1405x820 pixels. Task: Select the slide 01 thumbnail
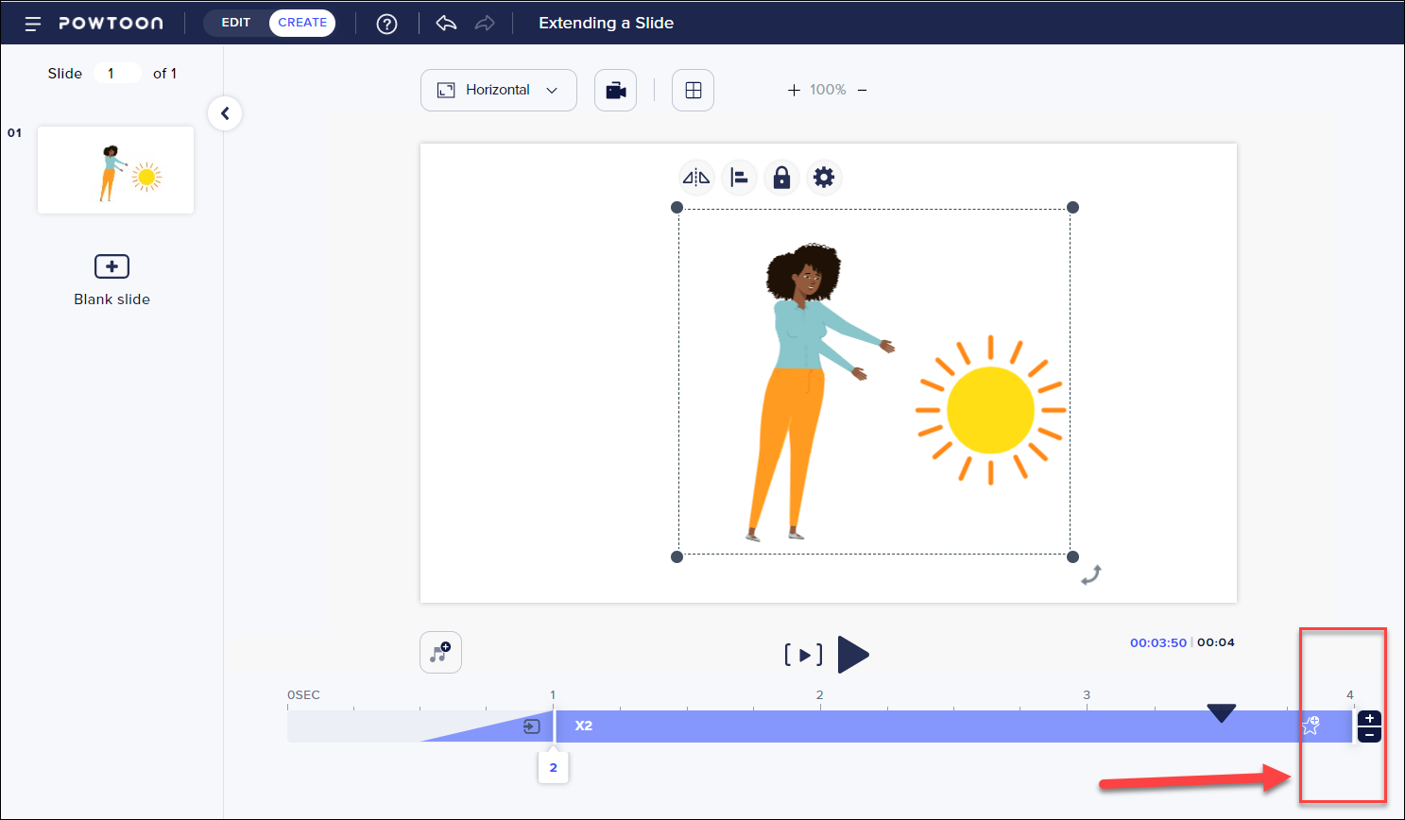point(115,170)
